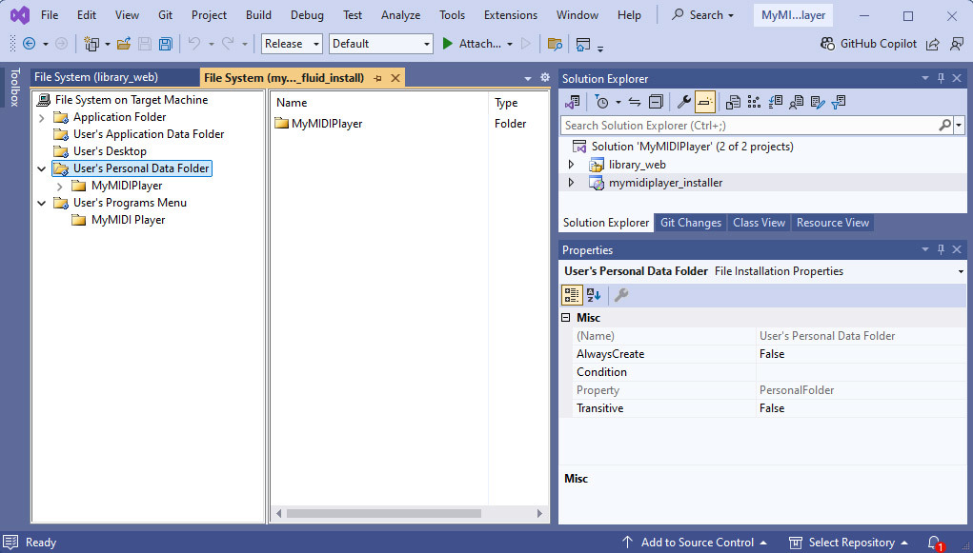Image resolution: width=973 pixels, height=553 pixels.
Task: Click the horizontal scrollbar thumb in file list
Action: point(383,513)
